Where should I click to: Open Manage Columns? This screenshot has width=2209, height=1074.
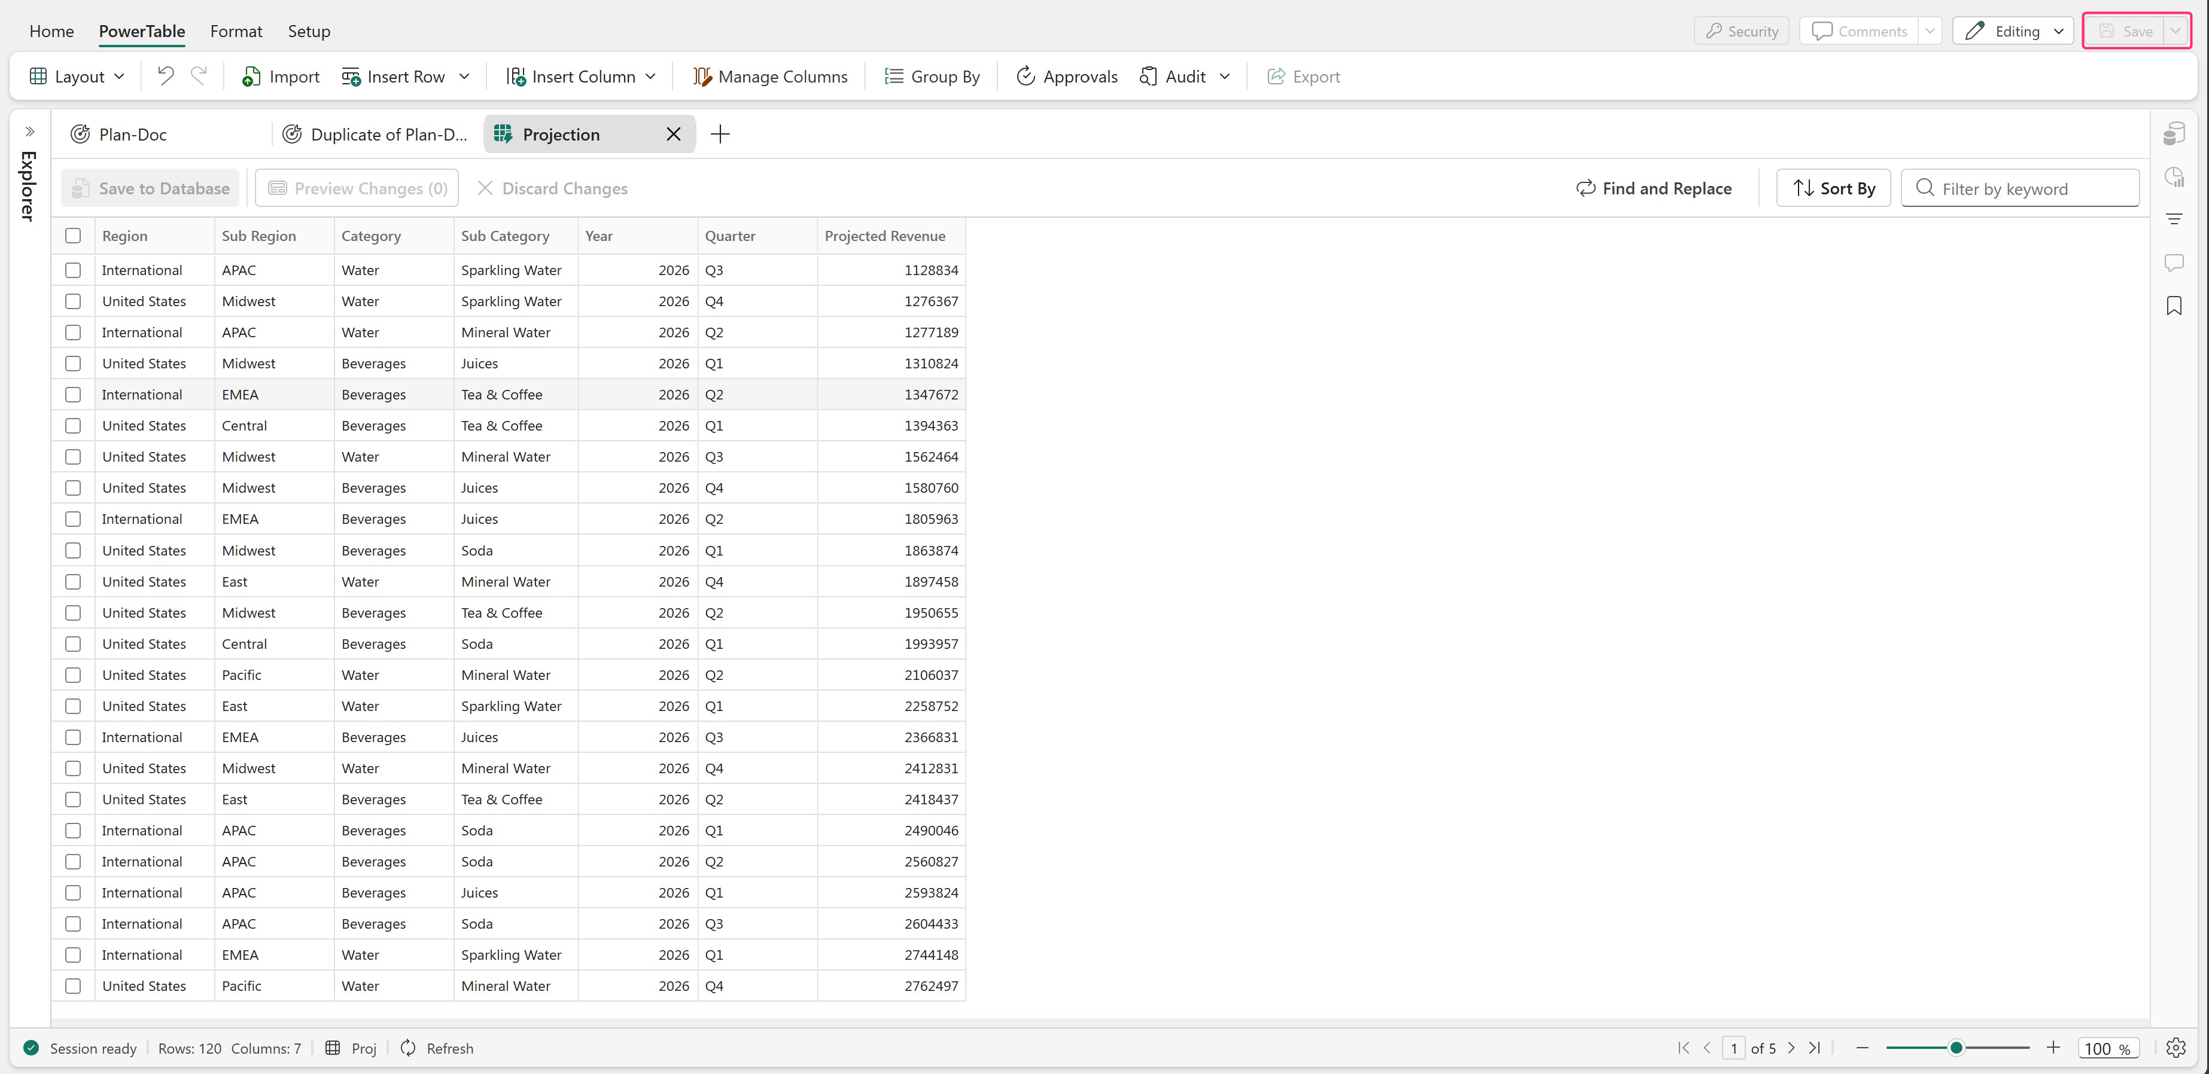click(x=769, y=77)
